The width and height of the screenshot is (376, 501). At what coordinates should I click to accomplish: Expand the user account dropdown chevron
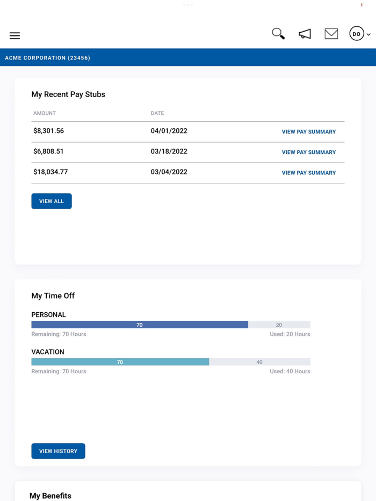[x=367, y=34]
